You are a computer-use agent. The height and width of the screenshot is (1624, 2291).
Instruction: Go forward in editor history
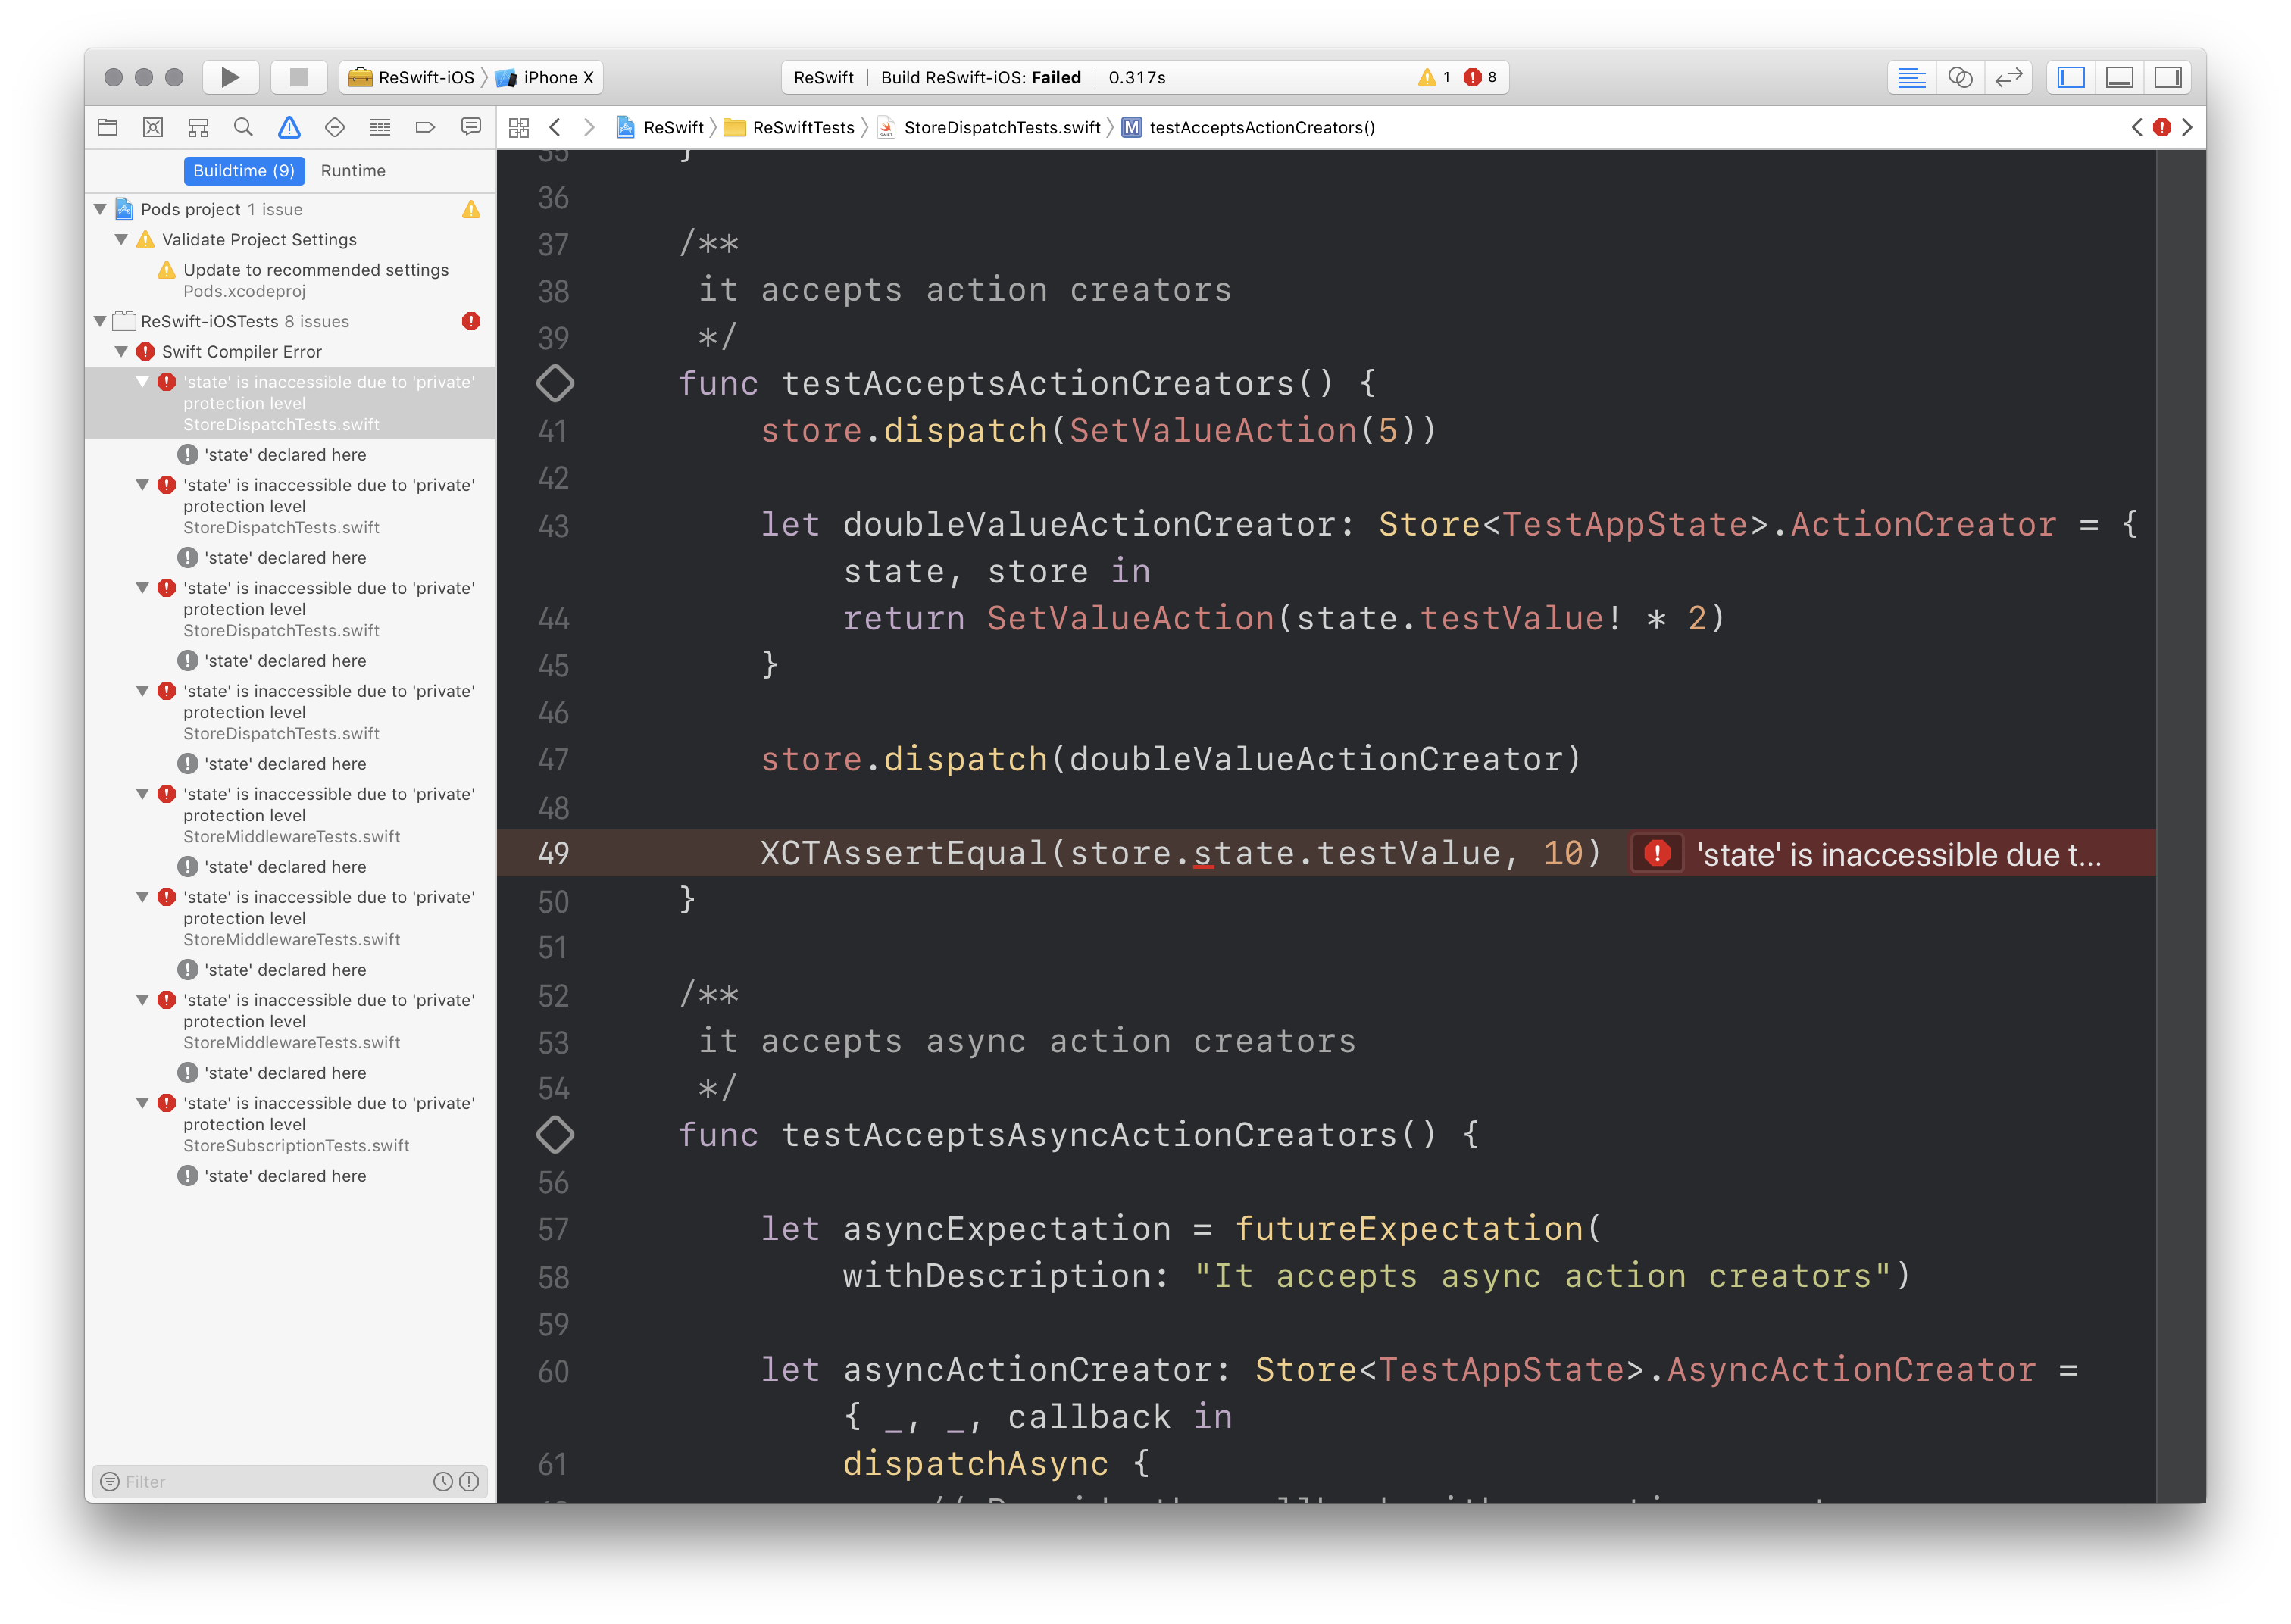(x=589, y=127)
